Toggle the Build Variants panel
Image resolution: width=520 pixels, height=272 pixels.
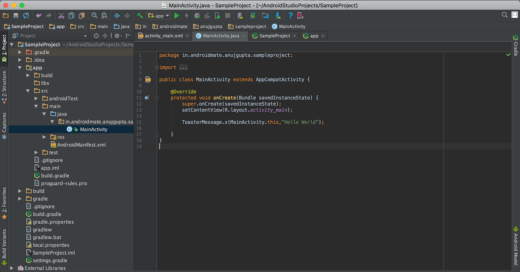coord(4,246)
